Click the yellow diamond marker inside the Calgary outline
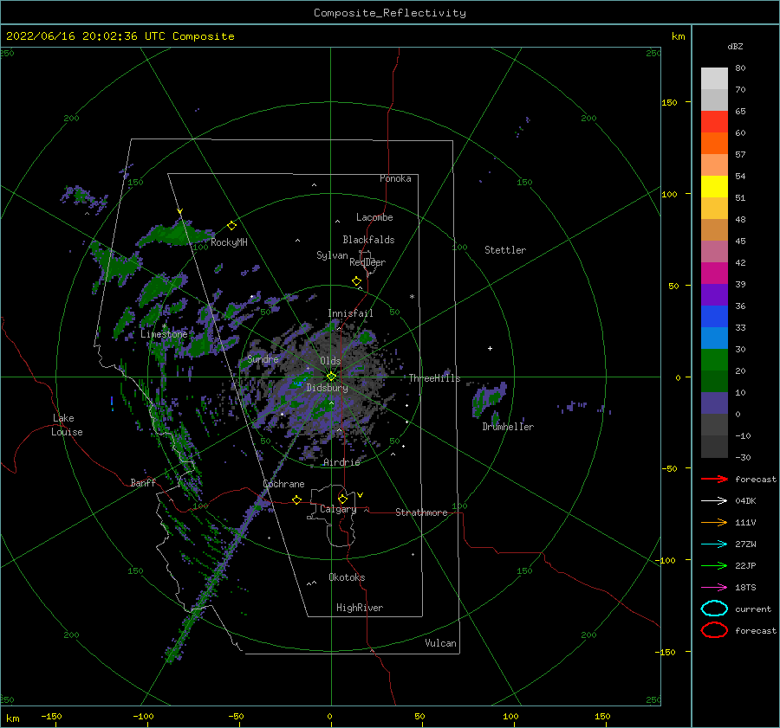This screenshot has width=780, height=728. click(342, 499)
